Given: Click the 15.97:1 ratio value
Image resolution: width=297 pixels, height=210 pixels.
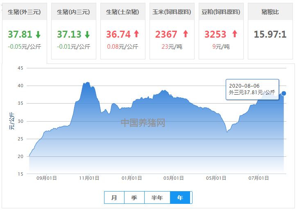Looking at the screenshot, I should (270, 34).
